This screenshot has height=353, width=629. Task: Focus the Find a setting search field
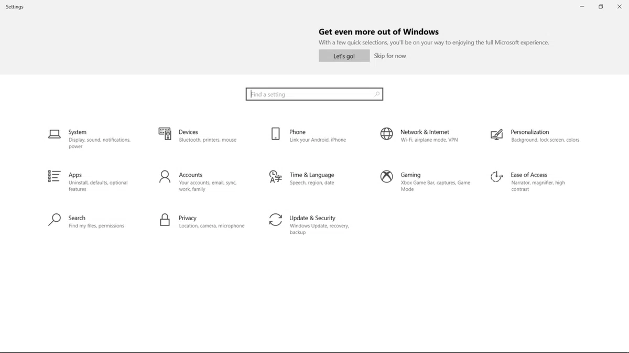pyautogui.click(x=314, y=94)
